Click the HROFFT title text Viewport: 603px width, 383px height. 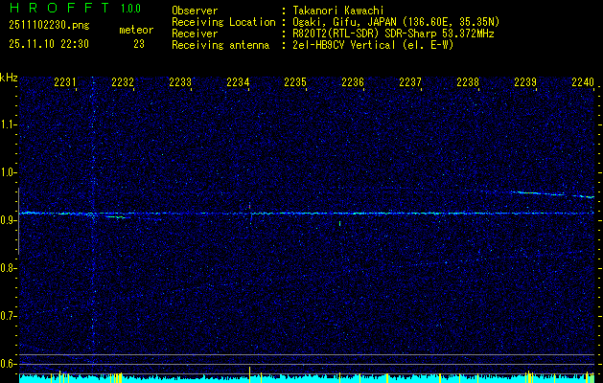click(59, 8)
